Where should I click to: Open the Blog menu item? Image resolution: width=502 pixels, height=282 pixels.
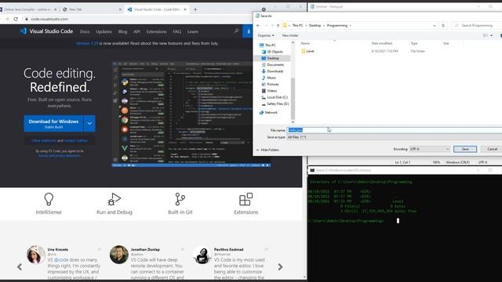click(x=122, y=31)
